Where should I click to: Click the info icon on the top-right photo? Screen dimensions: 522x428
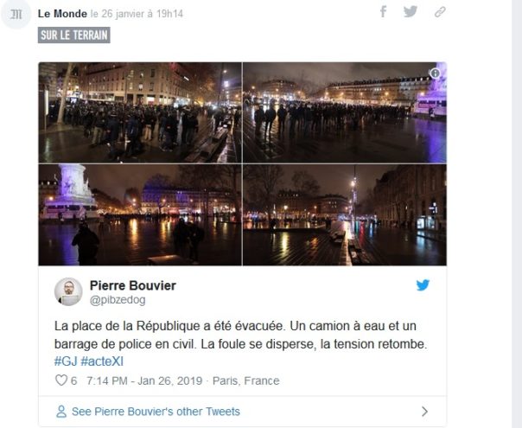pyautogui.click(x=435, y=74)
